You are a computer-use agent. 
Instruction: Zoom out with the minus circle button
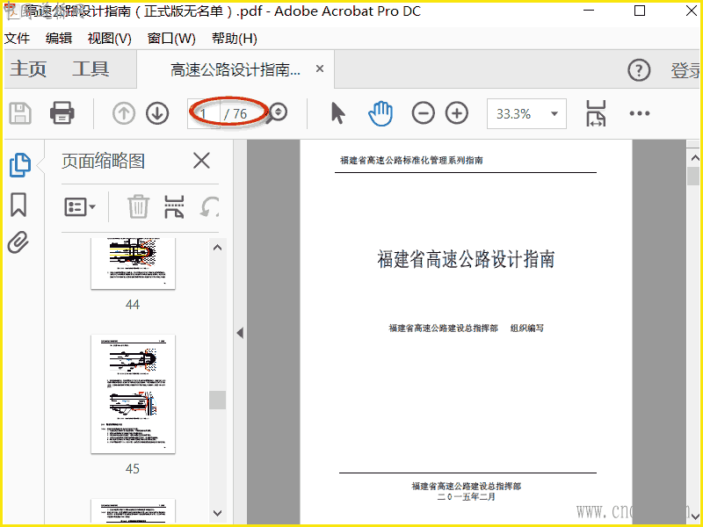coord(424,113)
